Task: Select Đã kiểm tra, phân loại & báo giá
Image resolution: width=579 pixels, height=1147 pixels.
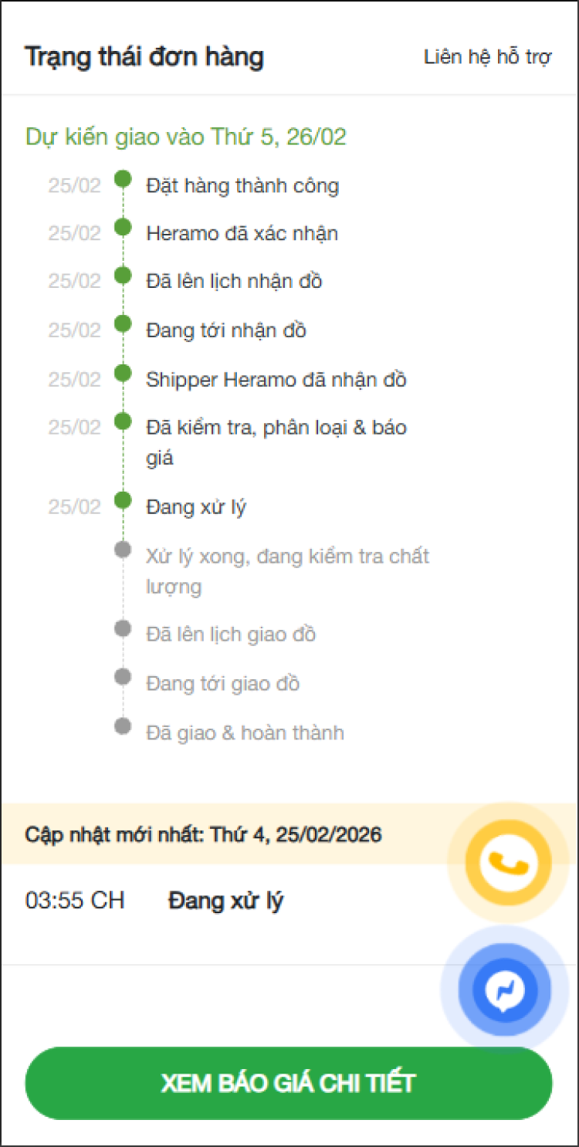Action: pos(276,442)
